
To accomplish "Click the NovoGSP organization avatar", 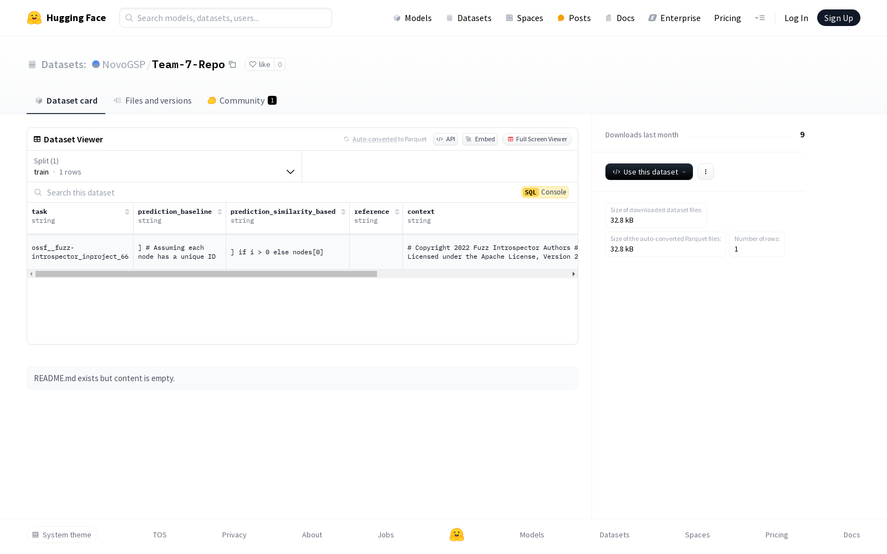I will [x=96, y=64].
